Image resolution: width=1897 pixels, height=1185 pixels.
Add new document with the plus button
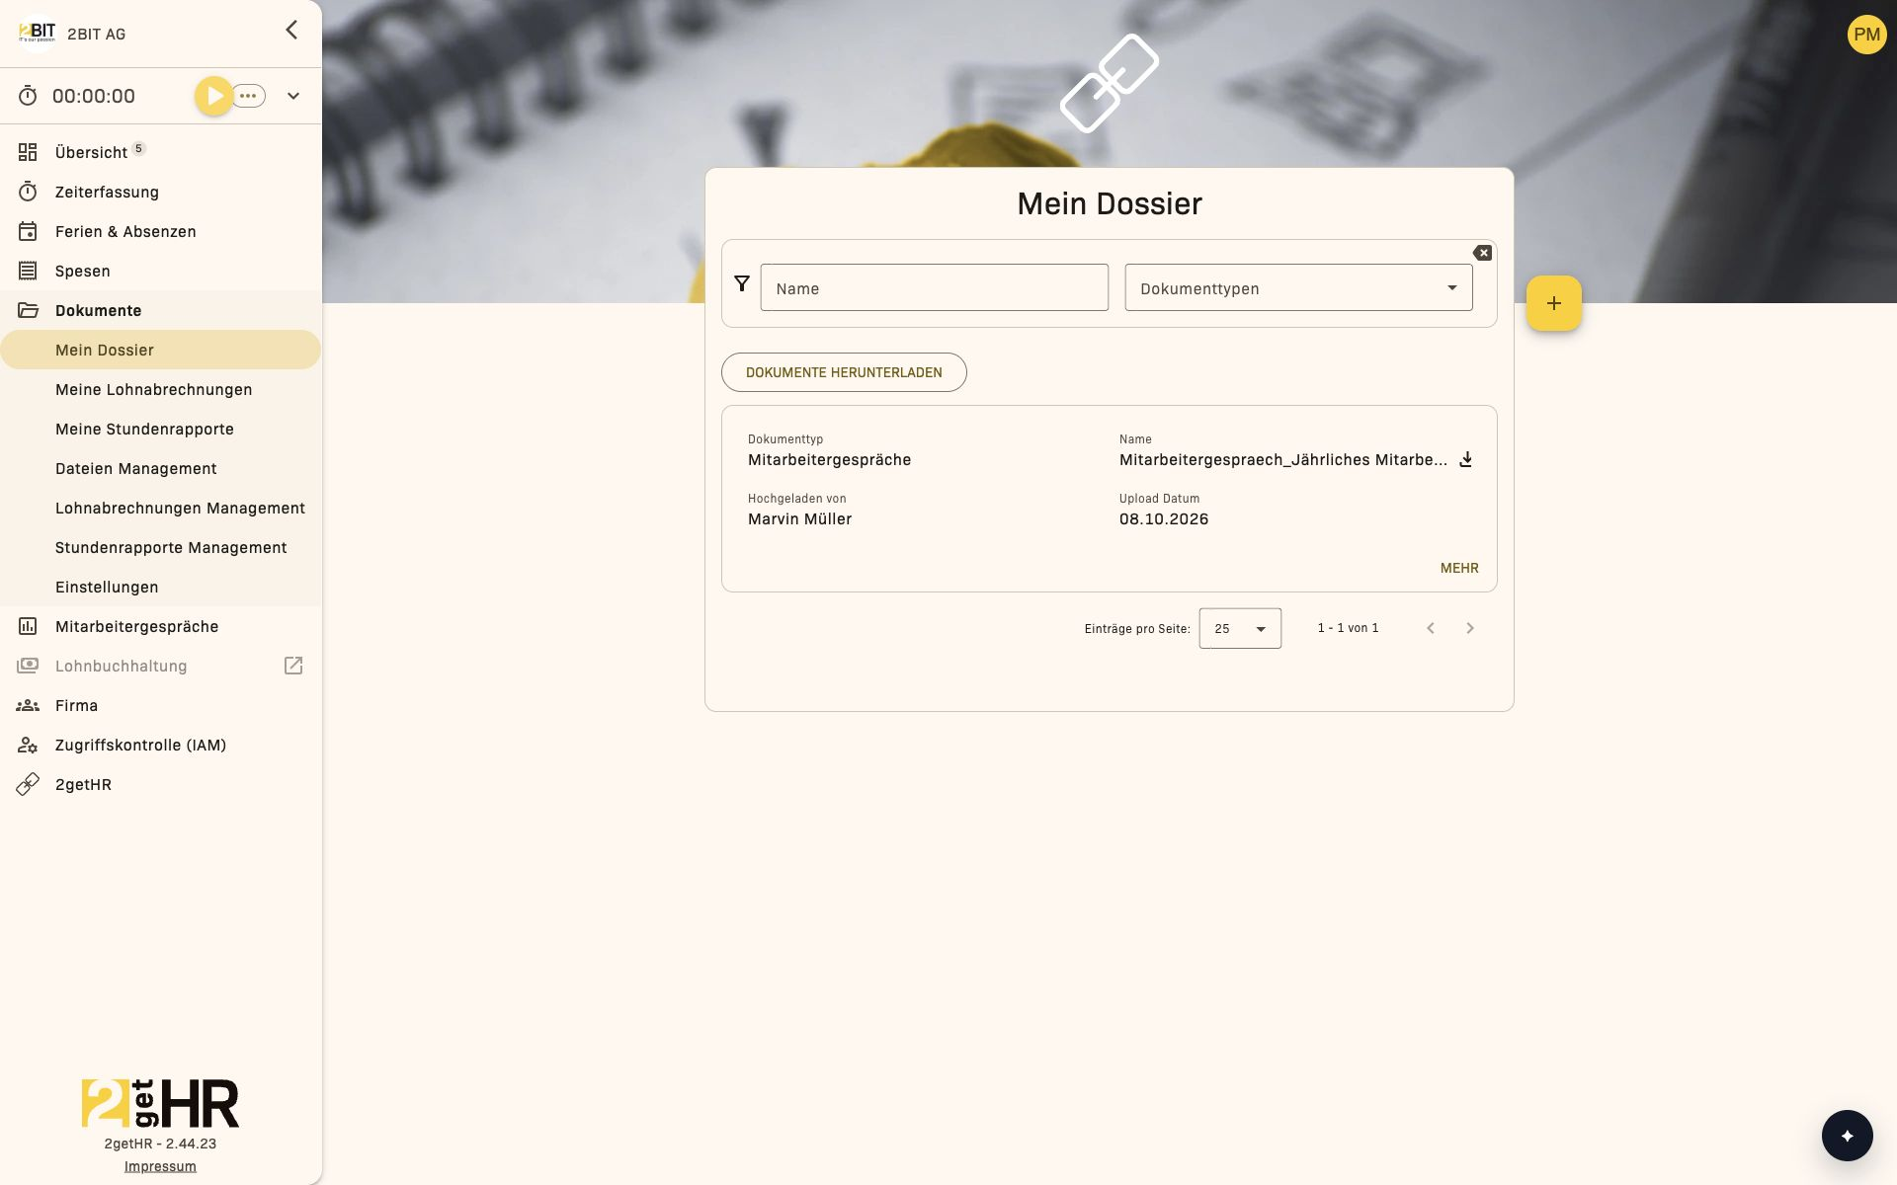pyautogui.click(x=1553, y=303)
